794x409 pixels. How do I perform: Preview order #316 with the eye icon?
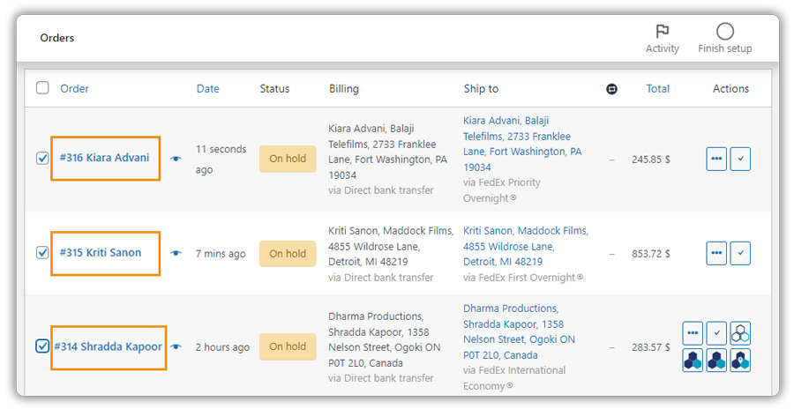(x=176, y=159)
